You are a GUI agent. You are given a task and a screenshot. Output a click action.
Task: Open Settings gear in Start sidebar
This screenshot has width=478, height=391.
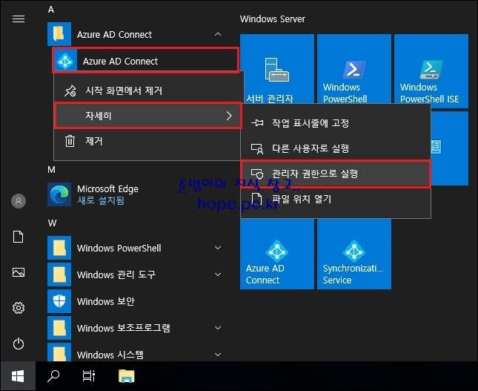(19, 308)
